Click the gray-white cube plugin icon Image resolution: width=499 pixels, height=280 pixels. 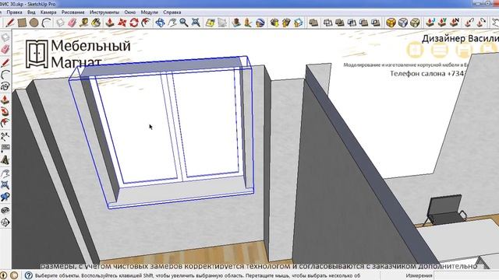coord(403,23)
